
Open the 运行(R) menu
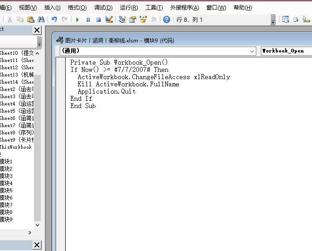pyautogui.click(x=129, y=8)
